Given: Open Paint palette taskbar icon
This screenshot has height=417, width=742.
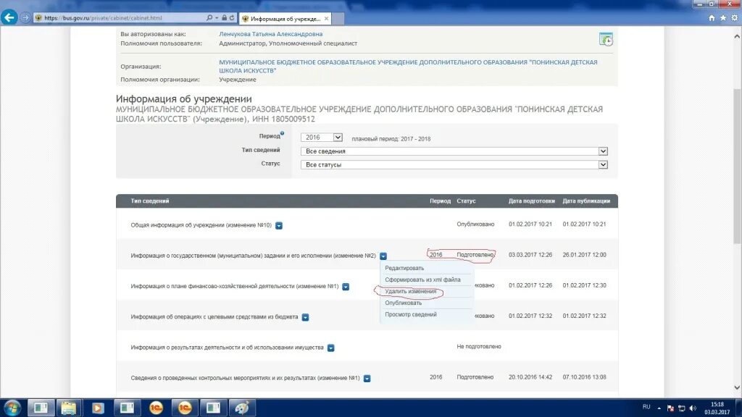Looking at the screenshot, I should 242,408.
